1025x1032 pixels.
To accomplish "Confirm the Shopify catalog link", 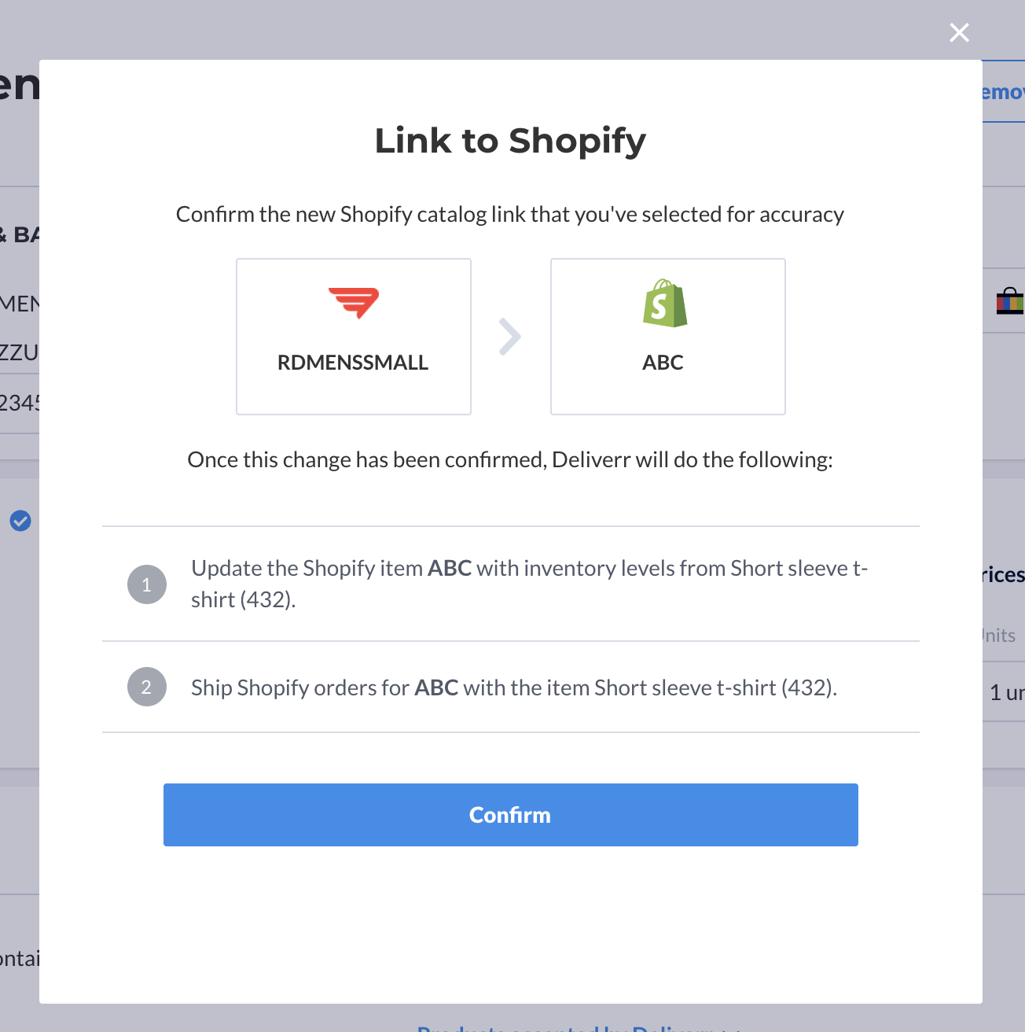I will [x=511, y=815].
